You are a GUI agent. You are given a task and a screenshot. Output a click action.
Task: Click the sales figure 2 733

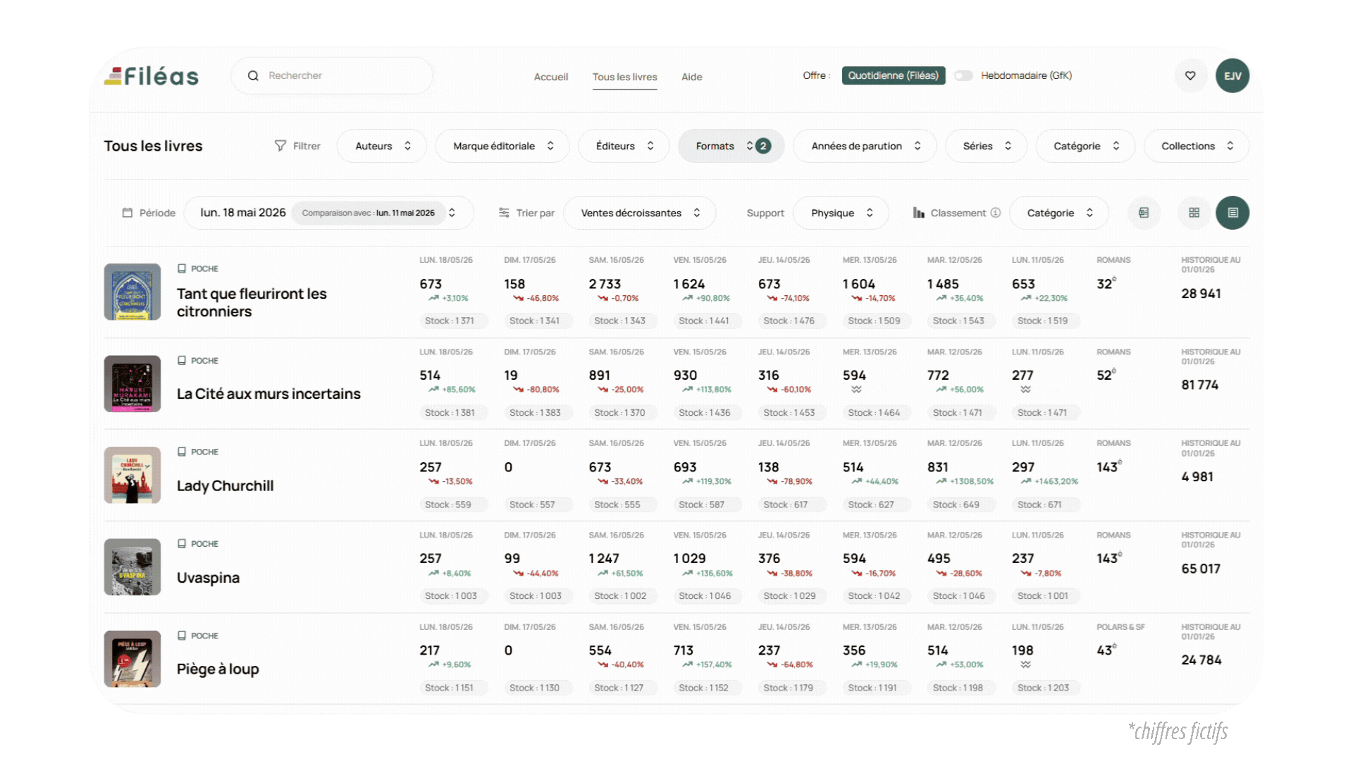pyautogui.click(x=605, y=284)
